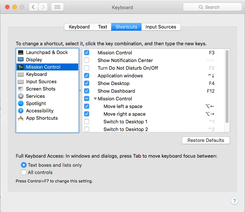The height and width of the screenshot is (212, 245).
Task: Uncheck Move right a space
Action: (x=87, y=114)
